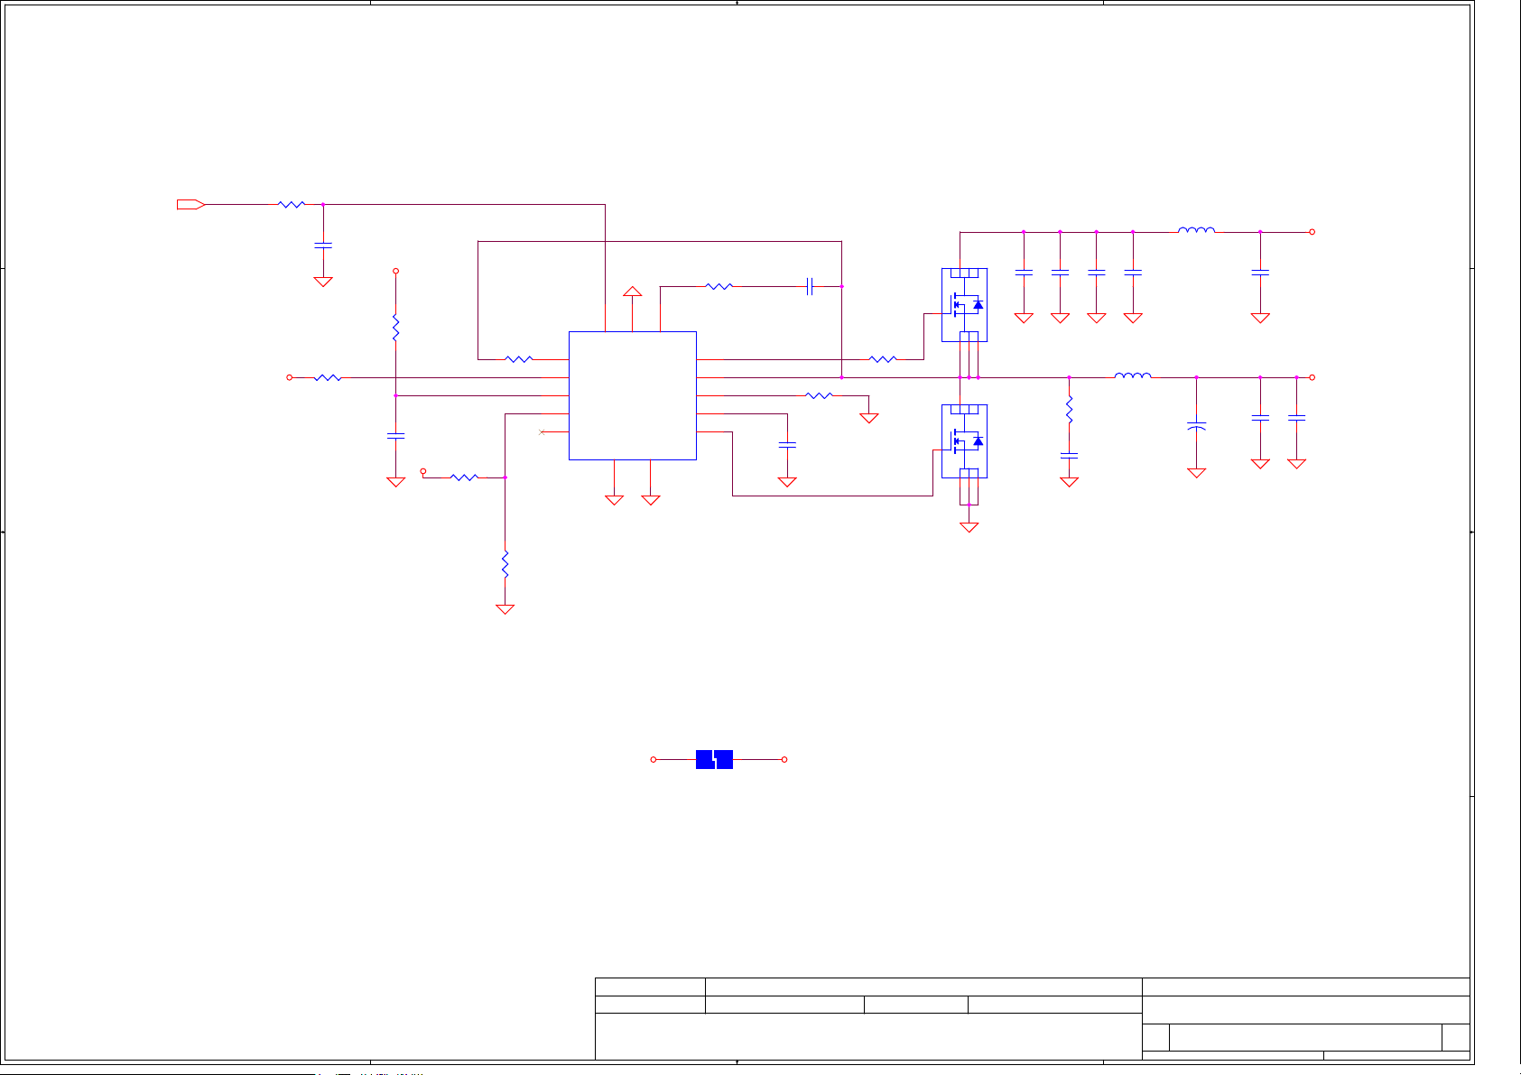Select the snubber resistor below the switching node
The image size is (1521, 1075).
click(1069, 409)
